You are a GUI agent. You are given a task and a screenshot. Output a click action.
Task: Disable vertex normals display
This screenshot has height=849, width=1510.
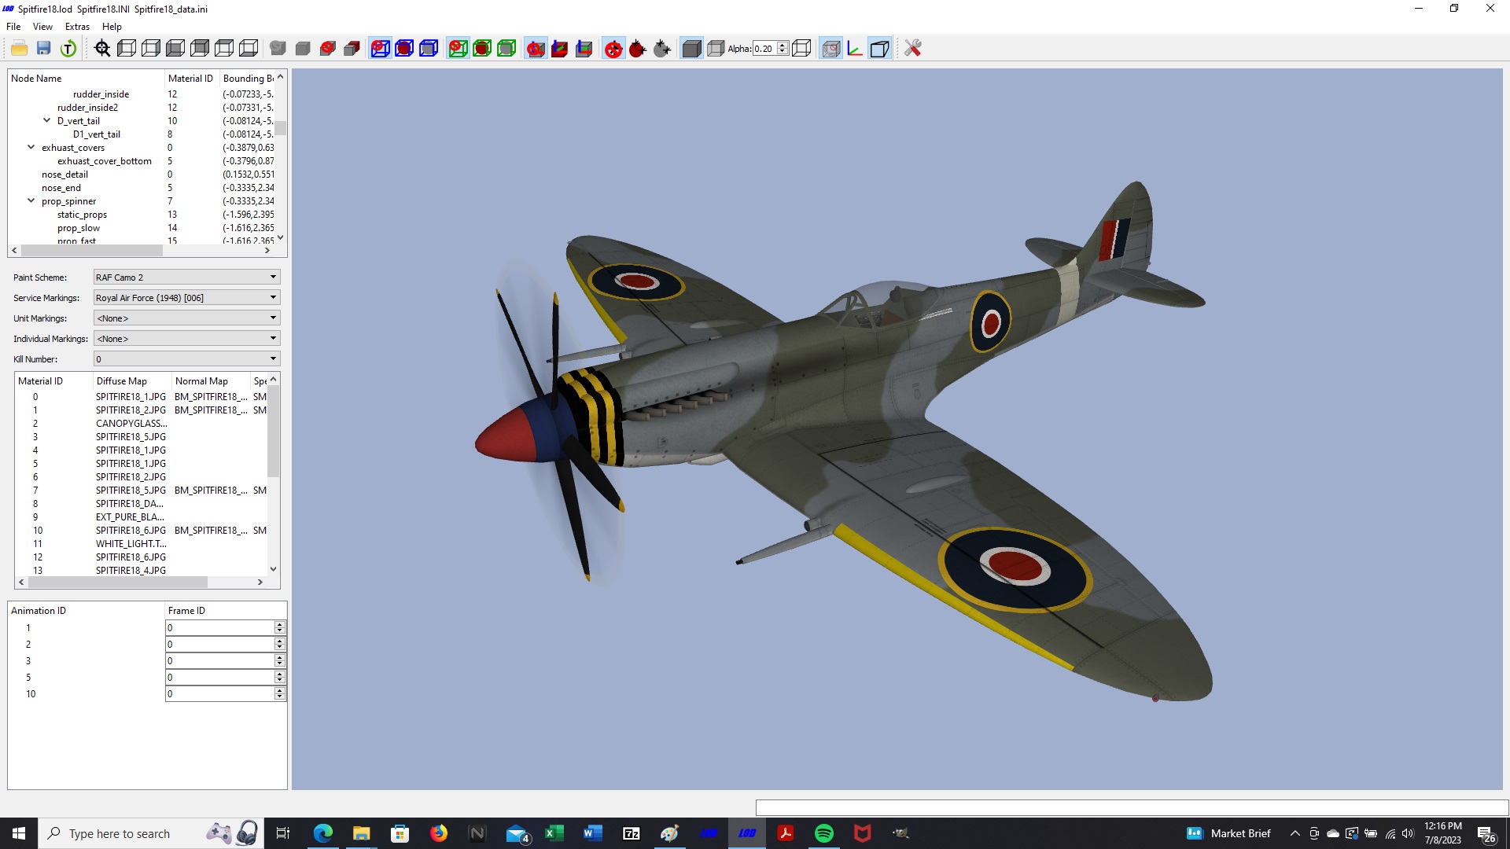(613, 49)
